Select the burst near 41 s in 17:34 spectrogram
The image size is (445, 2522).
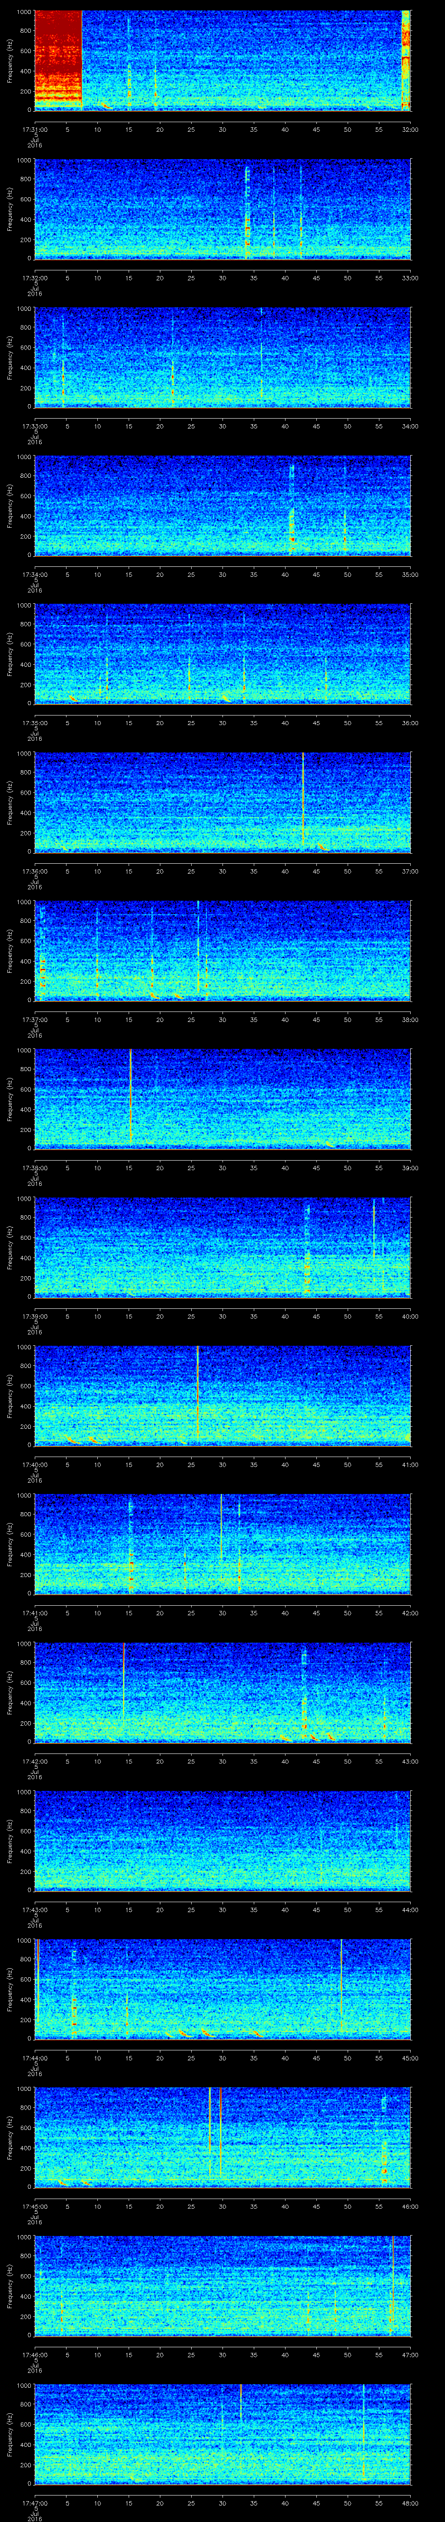tap(292, 509)
